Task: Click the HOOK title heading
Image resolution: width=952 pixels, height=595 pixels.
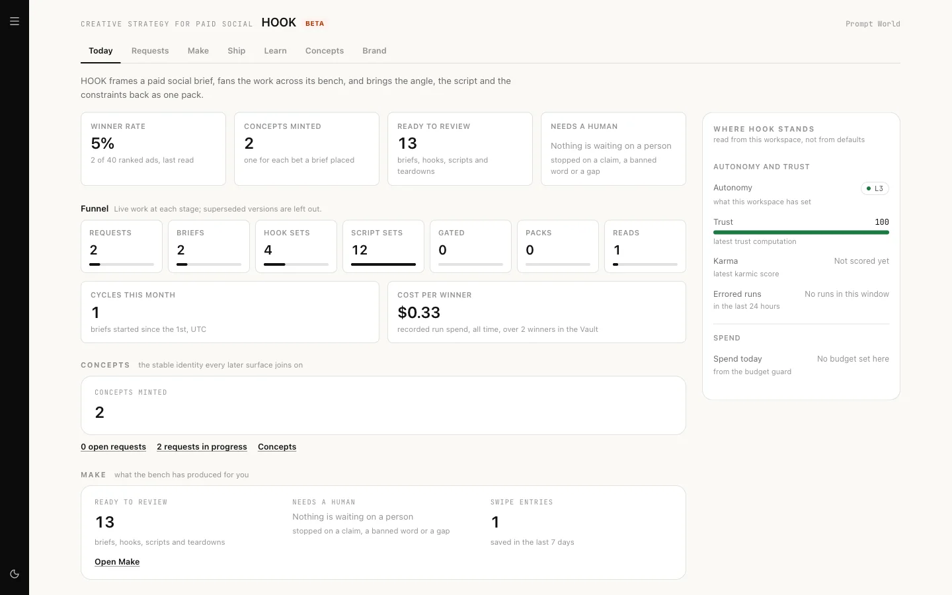Action: (279, 22)
